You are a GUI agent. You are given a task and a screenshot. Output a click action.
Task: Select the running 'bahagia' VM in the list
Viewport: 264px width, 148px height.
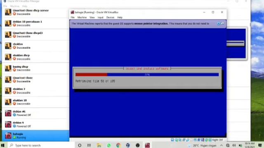pos(35,136)
